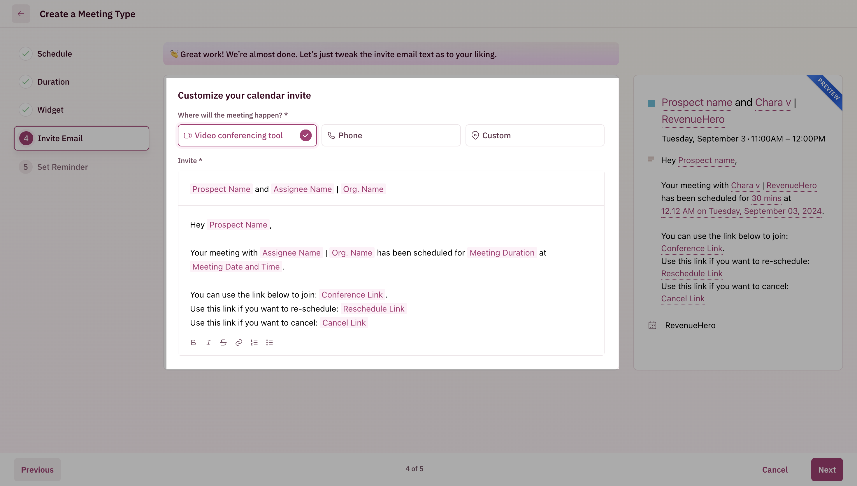Click the video camera icon on conferencing option
The height and width of the screenshot is (486, 857).
pyautogui.click(x=188, y=136)
